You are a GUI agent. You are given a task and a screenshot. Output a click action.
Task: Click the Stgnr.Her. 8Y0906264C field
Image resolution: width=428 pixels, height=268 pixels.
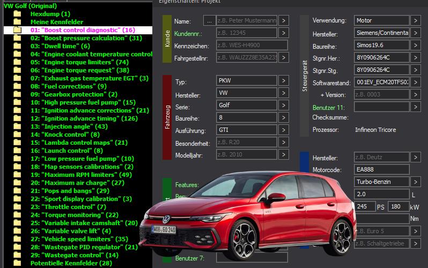click(381, 57)
